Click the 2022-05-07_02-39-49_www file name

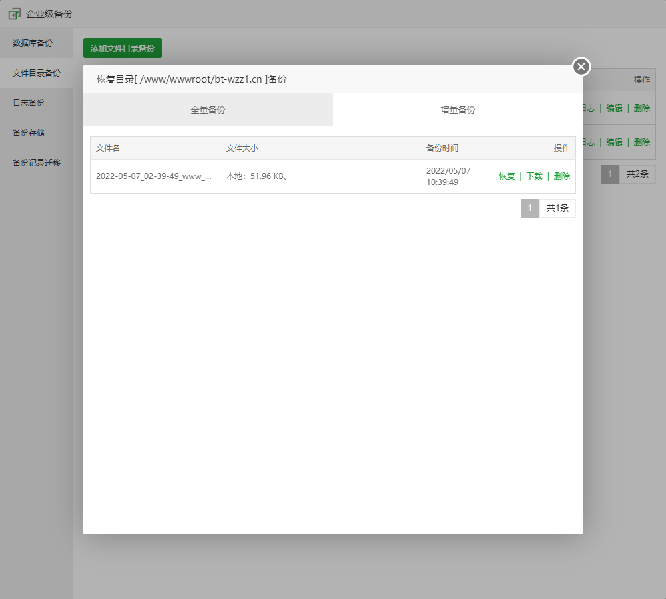pyautogui.click(x=154, y=176)
